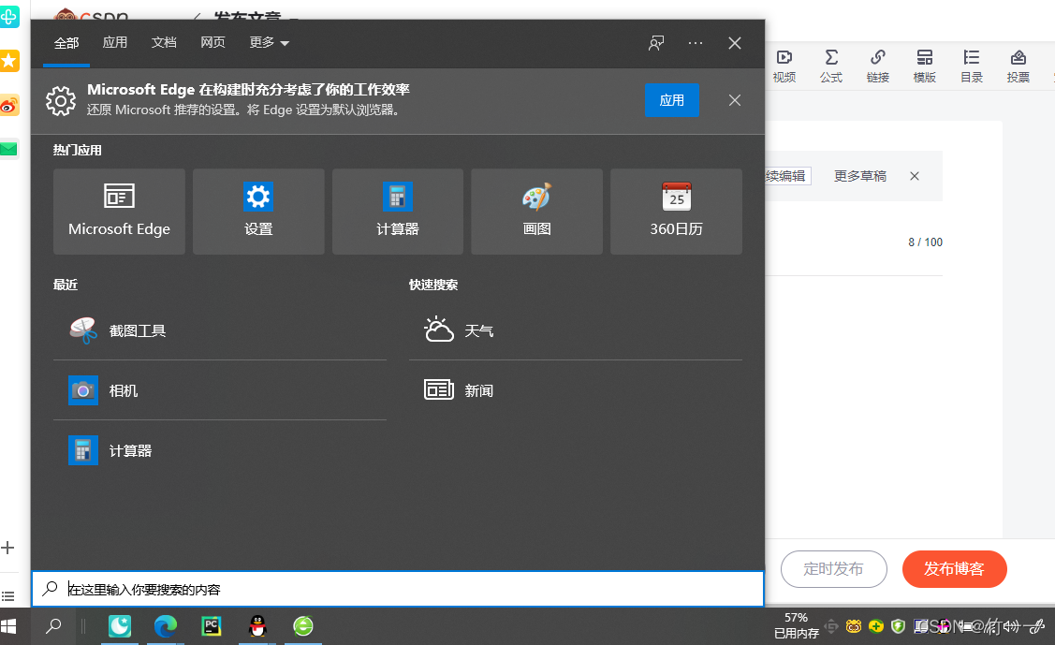Image resolution: width=1055 pixels, height=645 pixels.
Task: Click the Windows Start button
Action: 8,627
